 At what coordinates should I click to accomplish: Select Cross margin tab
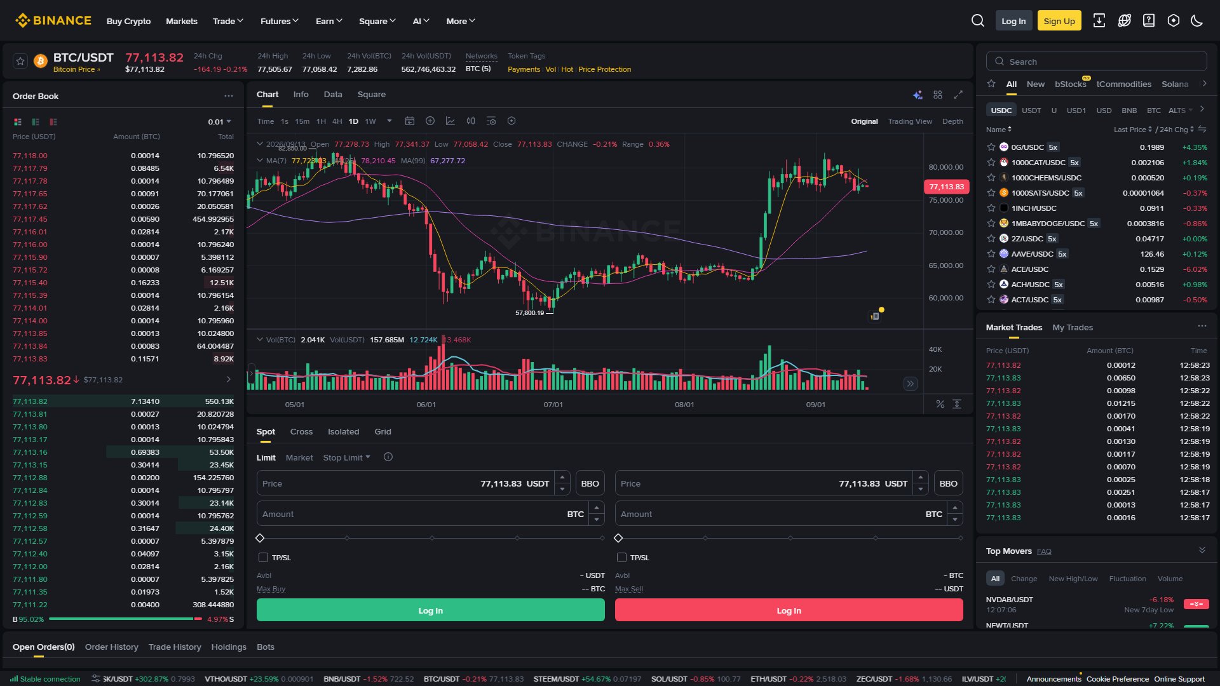pos(301,431)
